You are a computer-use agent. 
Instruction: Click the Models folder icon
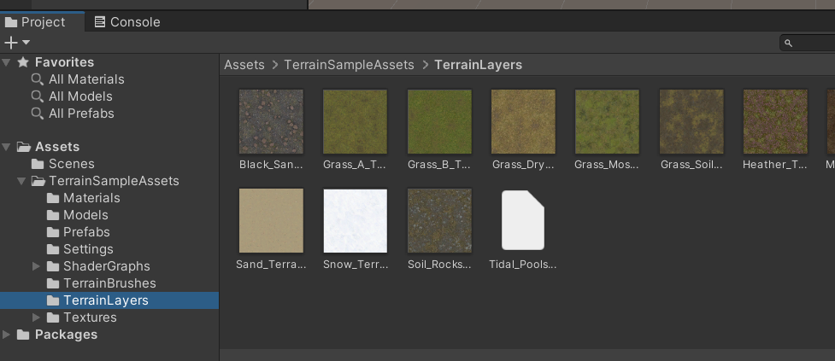pyautogui.click(x=53, y=215)
